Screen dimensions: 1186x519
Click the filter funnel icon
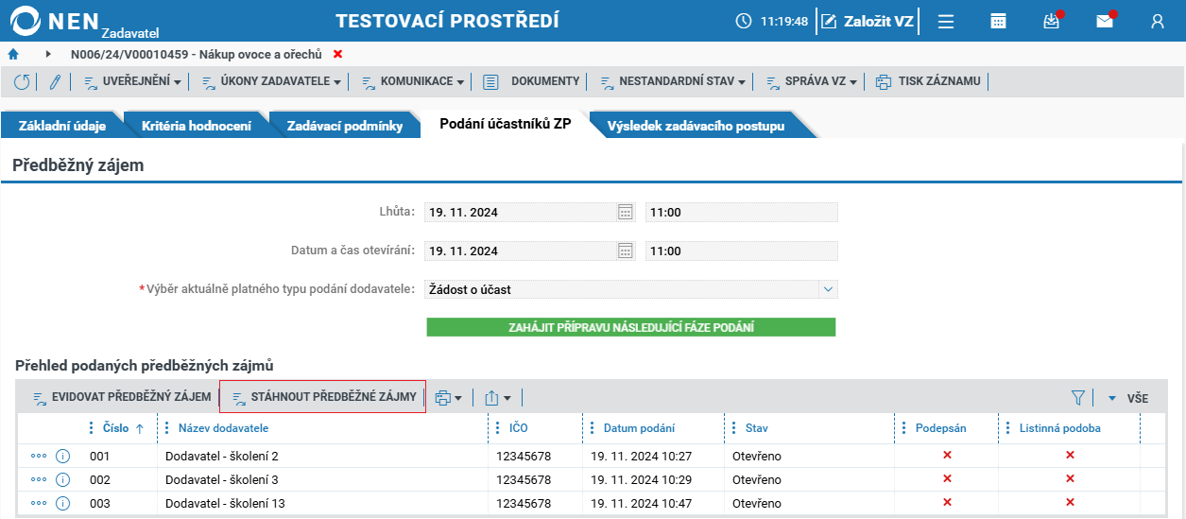point(1077,398)
